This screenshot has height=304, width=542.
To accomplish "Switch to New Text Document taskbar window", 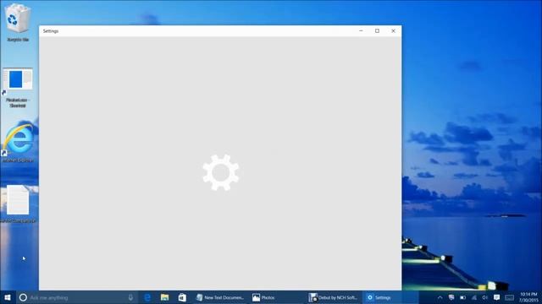I will 220,297.
